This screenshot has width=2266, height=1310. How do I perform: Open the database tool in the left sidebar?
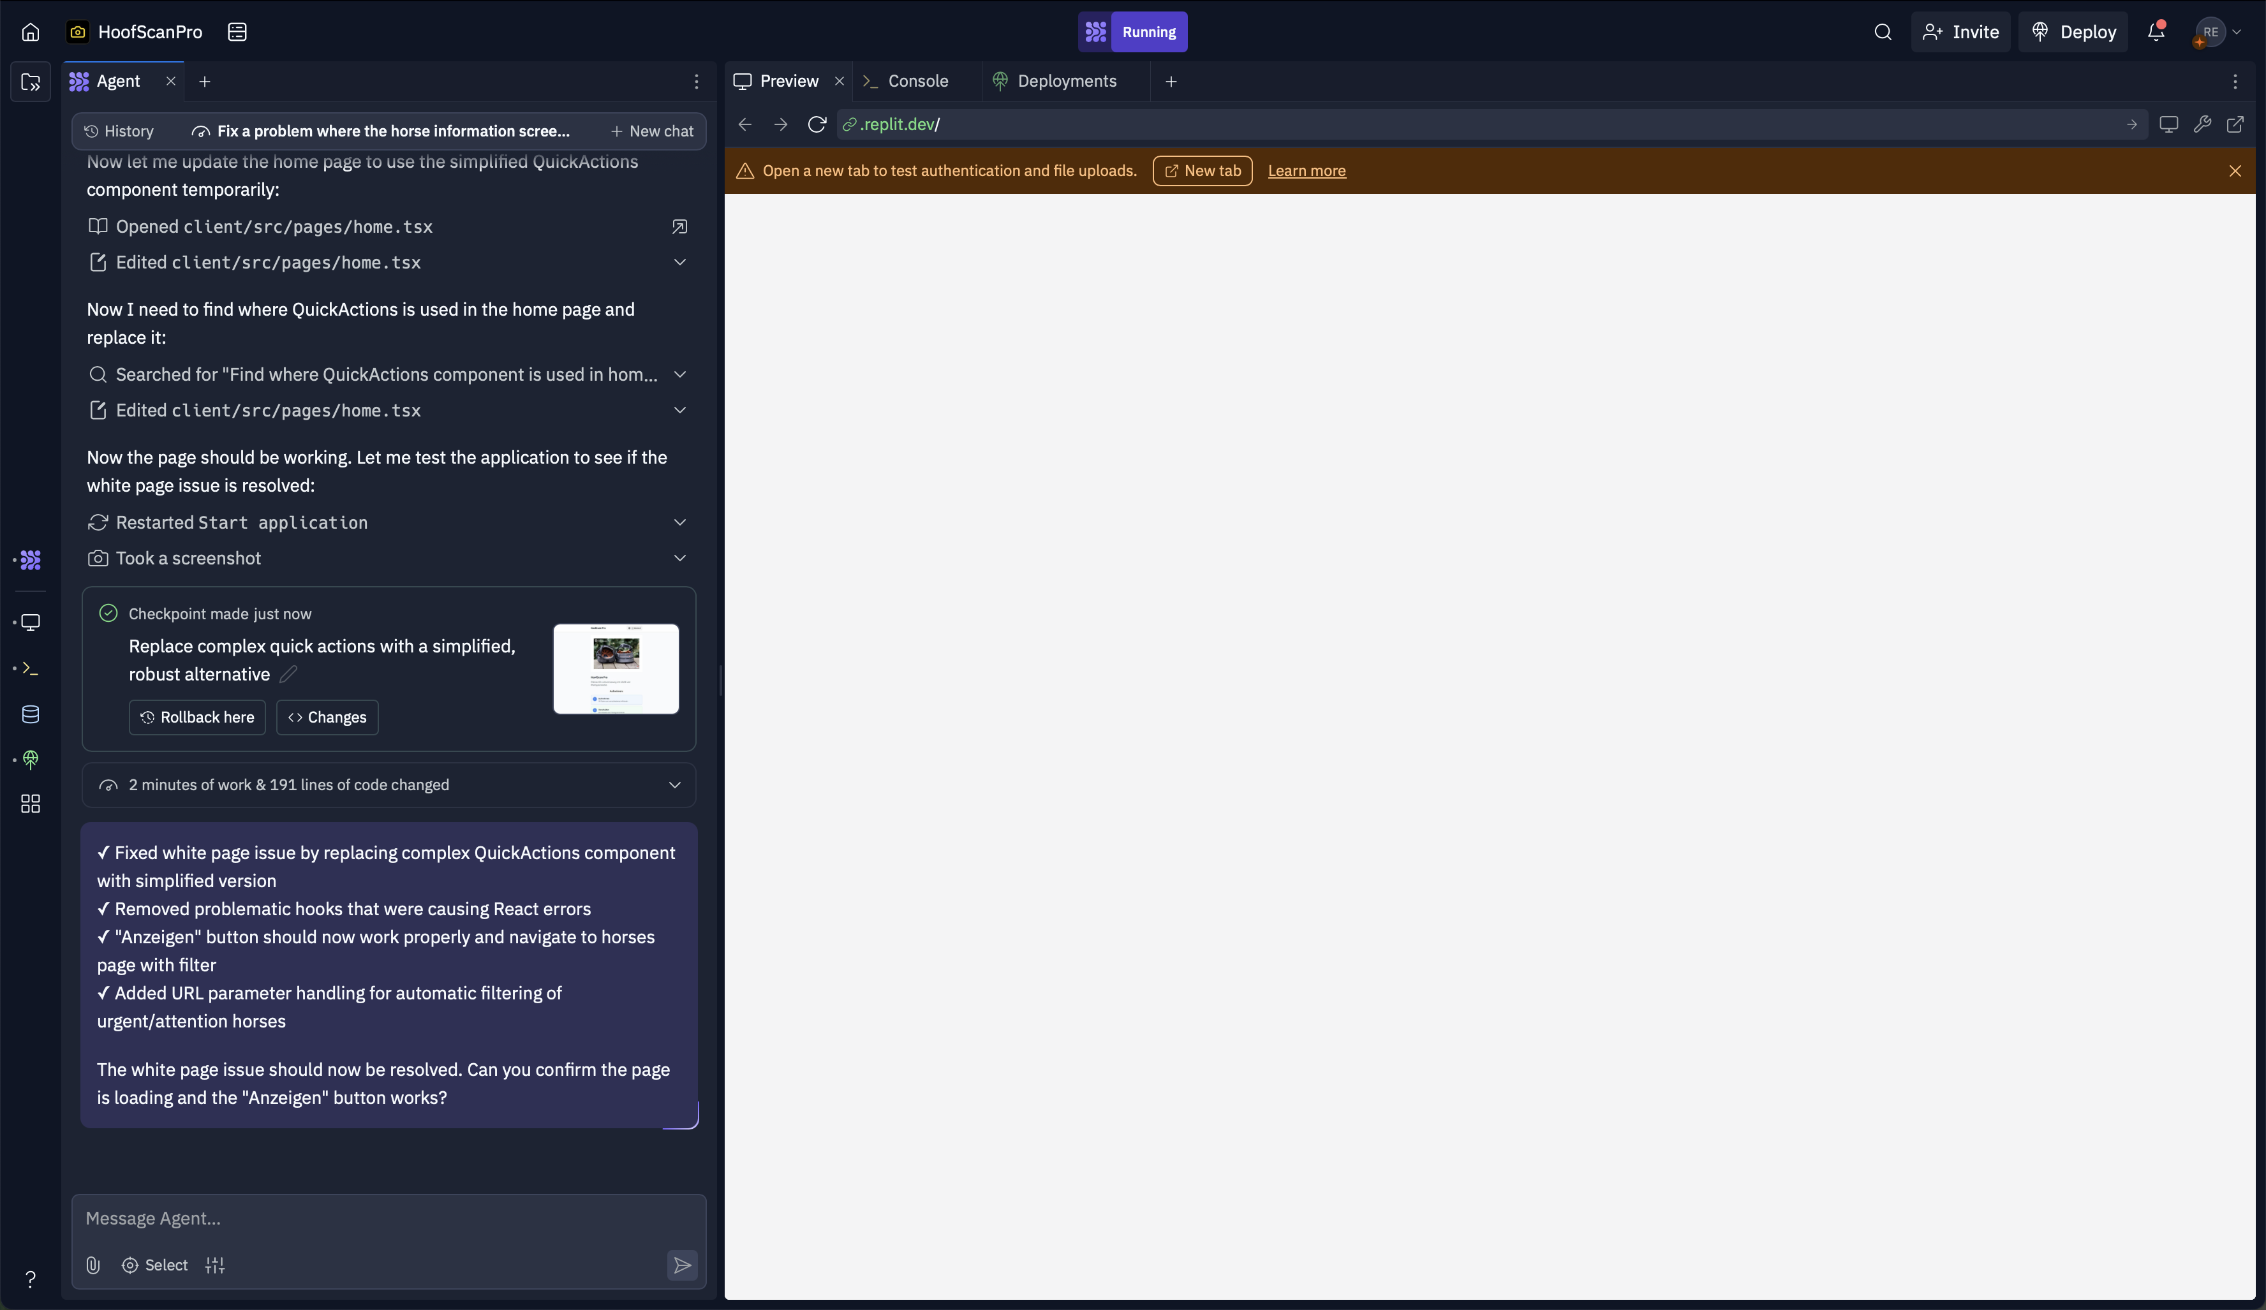[x=31, y=714]
